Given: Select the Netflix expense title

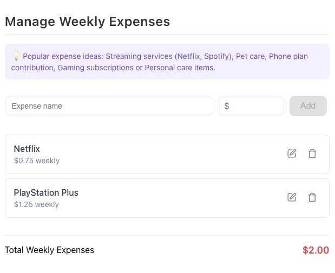Looking at the screenshot, I should pyautogui.click(x=27, y=149).
